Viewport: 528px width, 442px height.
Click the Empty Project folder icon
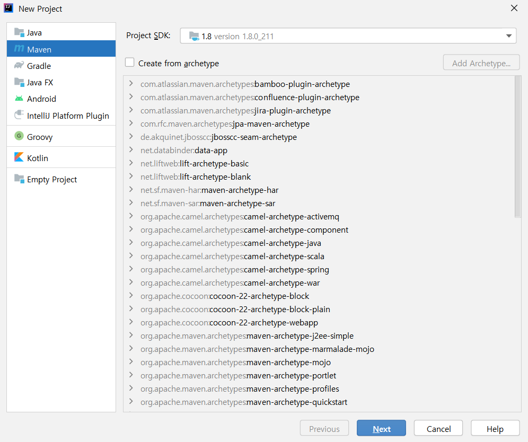[19, 179]
